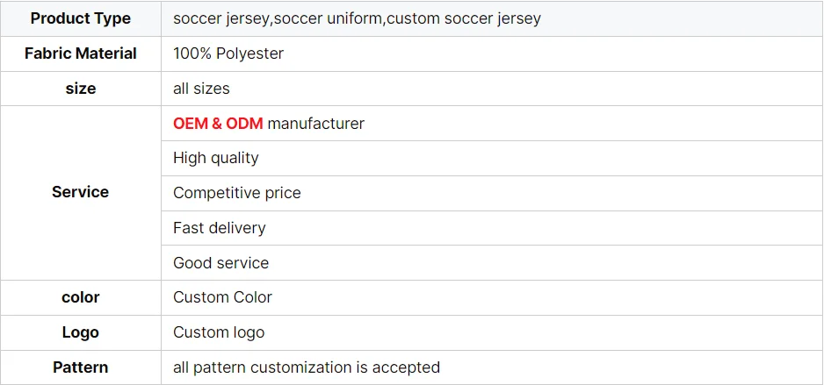The image size is (824, 385).
Task: Click the Logo row label
Action: coord(80,332)
